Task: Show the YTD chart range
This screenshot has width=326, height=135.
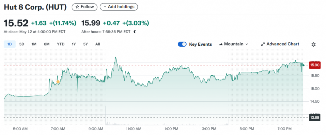Action: coord(61,44)
